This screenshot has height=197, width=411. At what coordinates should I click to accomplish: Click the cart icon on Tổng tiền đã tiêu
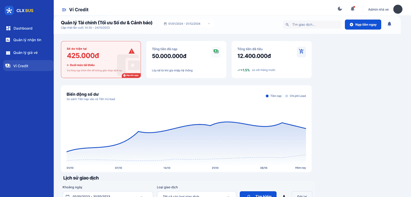click(x=301, y=52)
